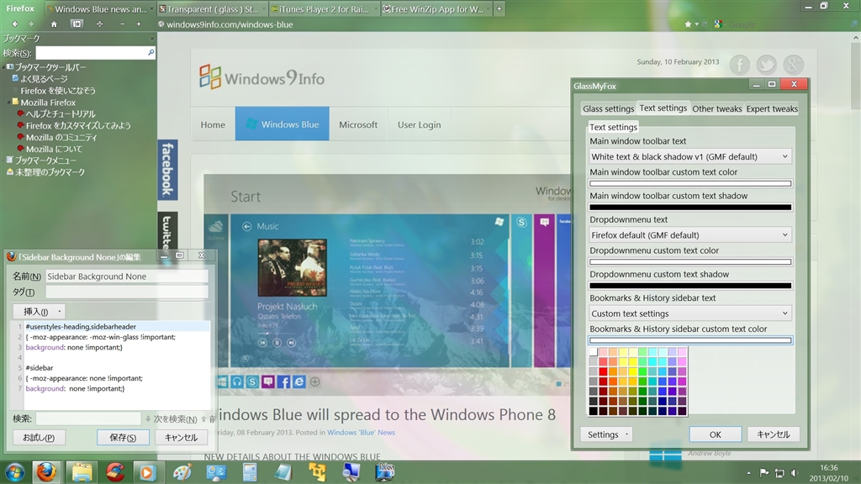Click the vertical facebook side tab
This screenshot has height=484, width=861.
[x=167, y=170]
